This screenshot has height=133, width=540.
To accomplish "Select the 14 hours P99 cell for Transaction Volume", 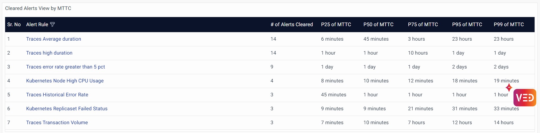I will (504, 122).
